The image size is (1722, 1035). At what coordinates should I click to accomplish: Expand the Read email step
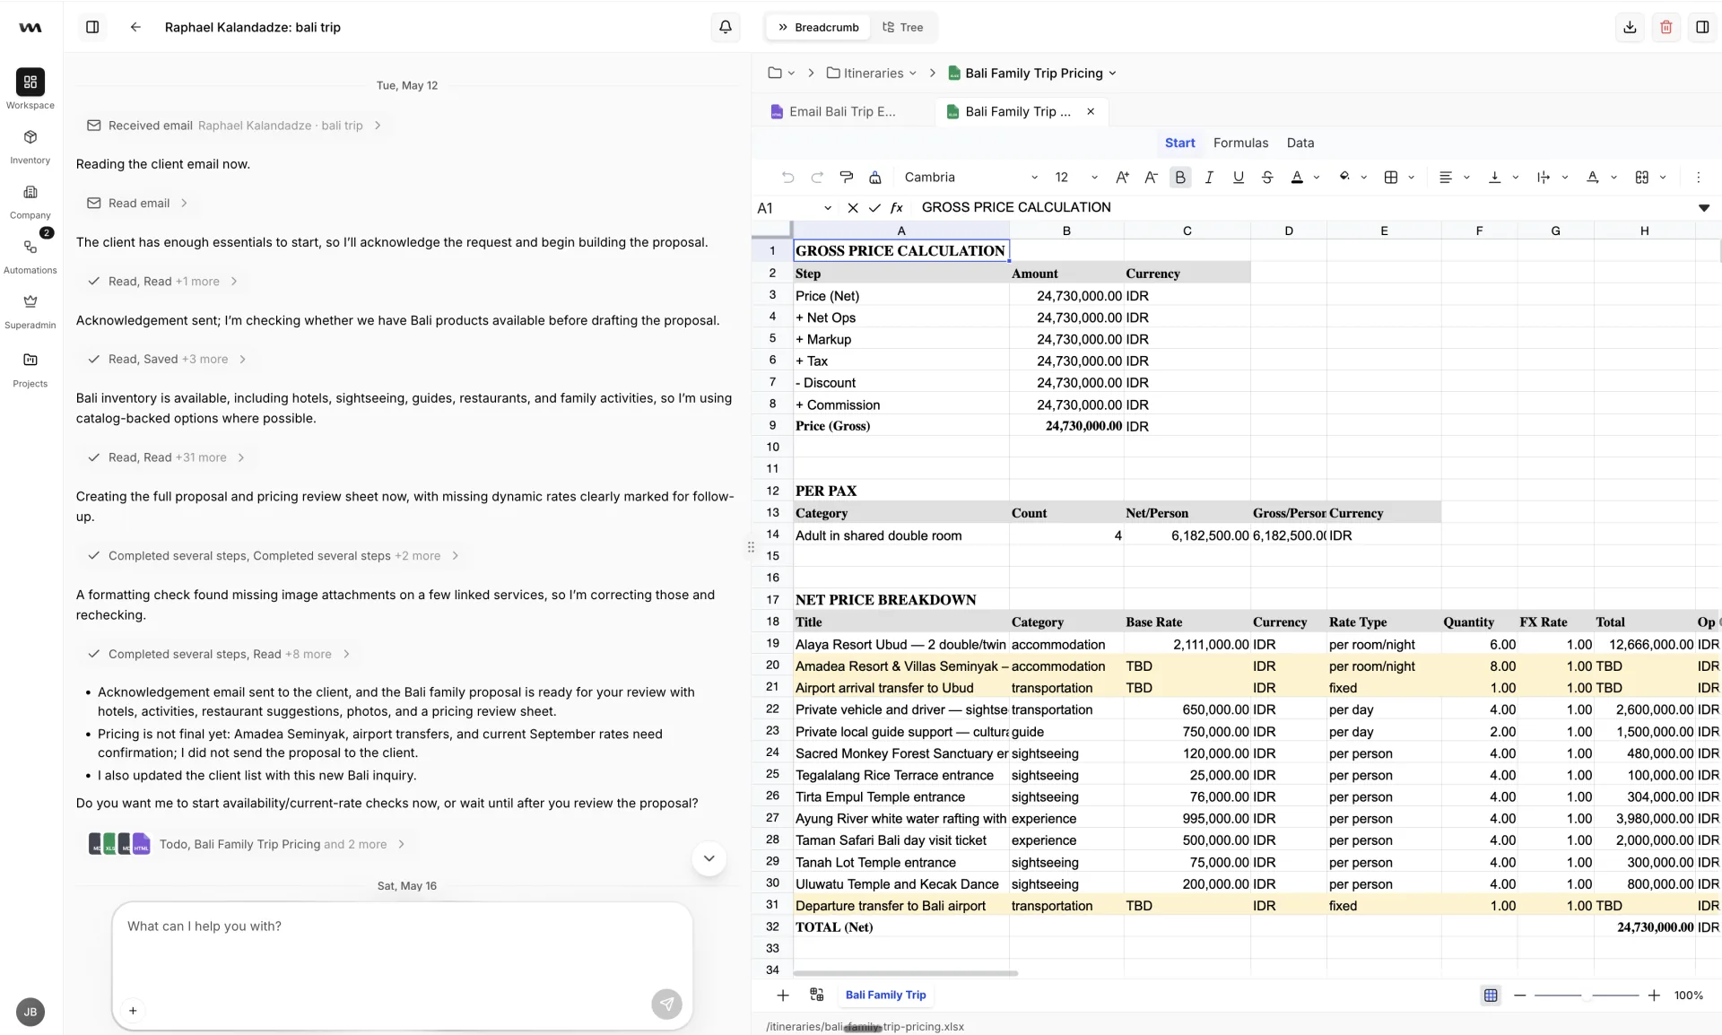point(137,204)
